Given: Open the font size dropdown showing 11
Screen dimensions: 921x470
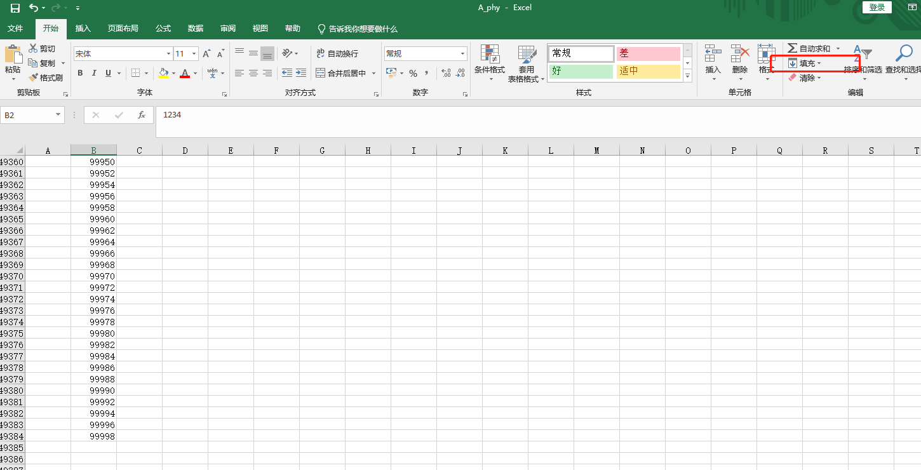Looking at the screenshot, I should [x=194, y=54].
